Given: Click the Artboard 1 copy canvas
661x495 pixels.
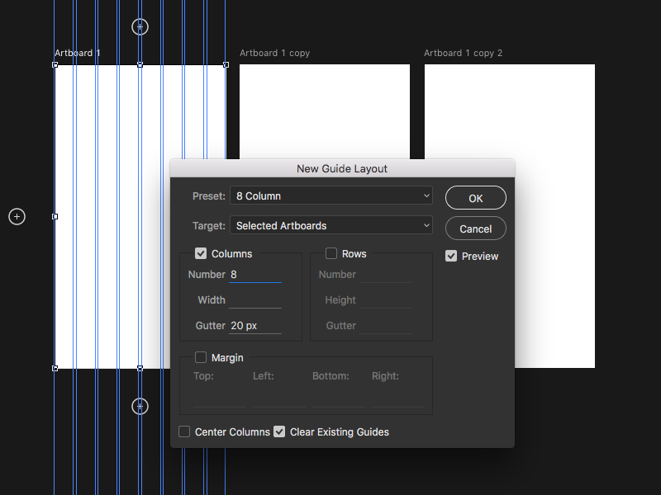Looking at the screenshot, I should tap(325, 111).
